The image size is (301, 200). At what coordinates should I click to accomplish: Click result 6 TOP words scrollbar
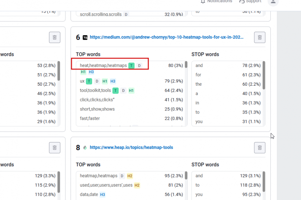tap(186, 65)
